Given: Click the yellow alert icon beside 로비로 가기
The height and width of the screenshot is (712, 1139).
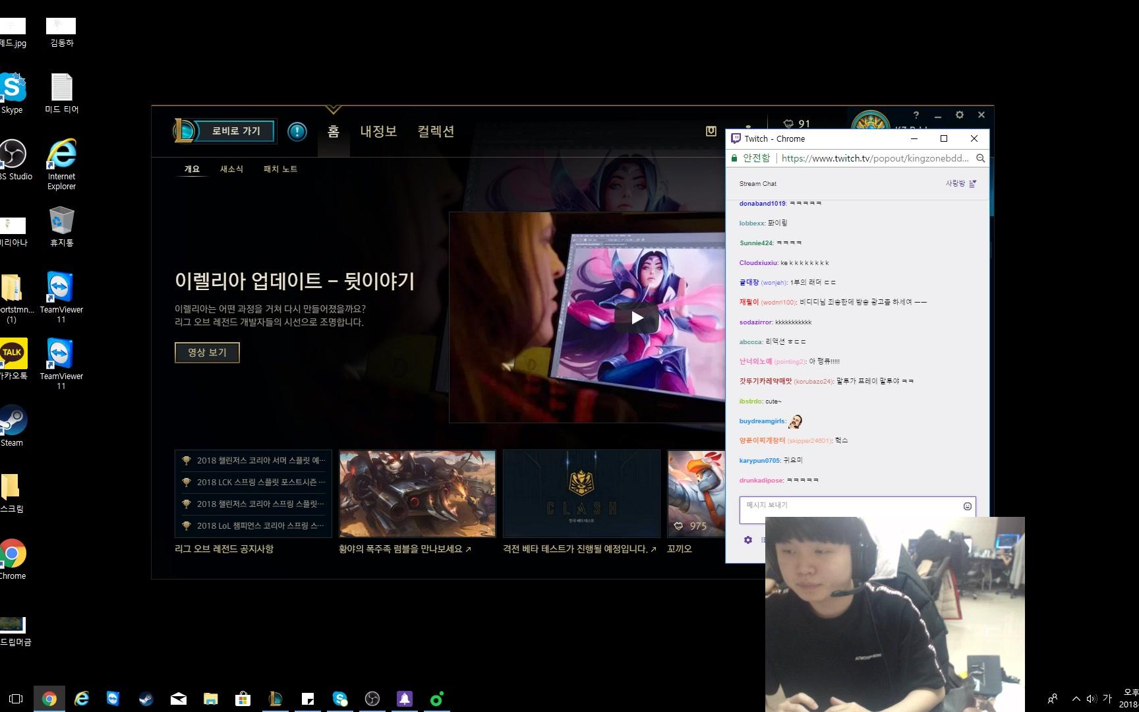Looking at the screenshot, I should [297, 131].
